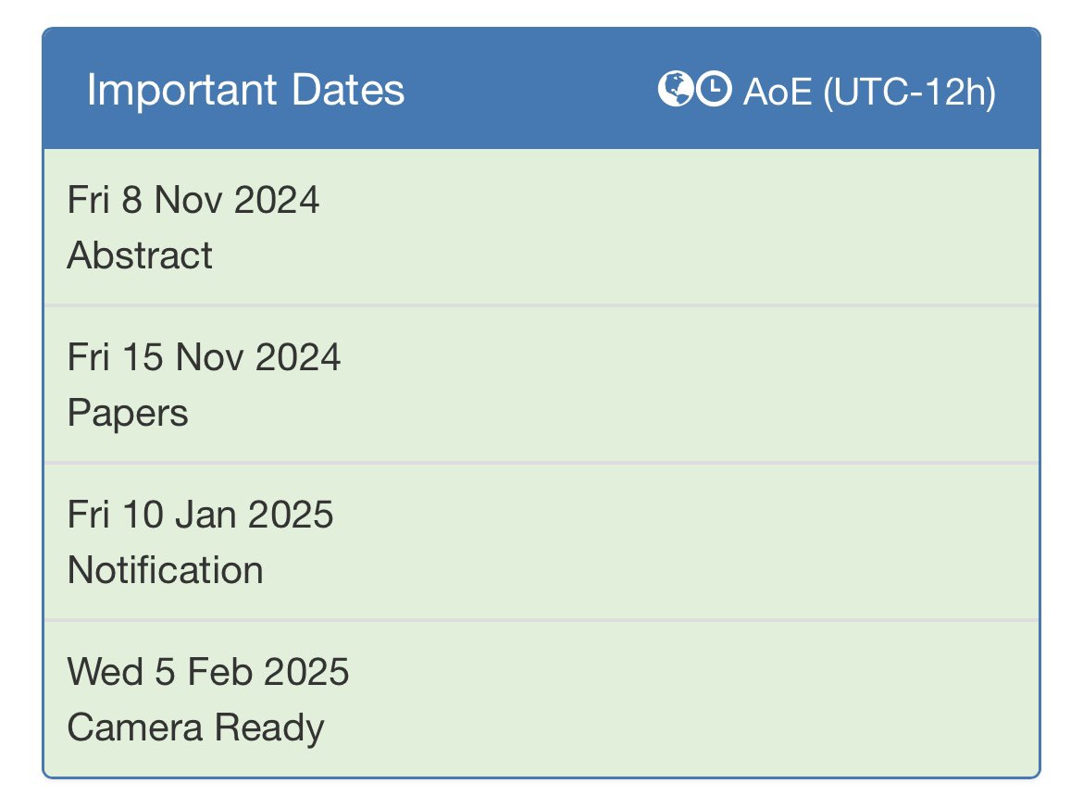
Task: Click divider between Notification and Camera Ready rows
Action: point(541,620)
